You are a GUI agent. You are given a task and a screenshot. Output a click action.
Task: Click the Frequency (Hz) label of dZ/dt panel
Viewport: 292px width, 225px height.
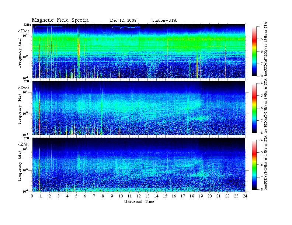click(20, 166)
